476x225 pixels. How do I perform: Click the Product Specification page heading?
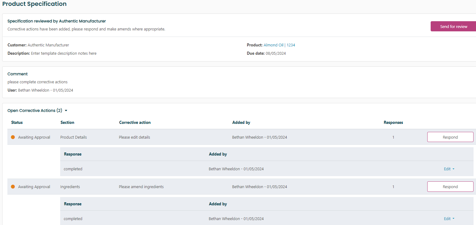coord(34,4)
